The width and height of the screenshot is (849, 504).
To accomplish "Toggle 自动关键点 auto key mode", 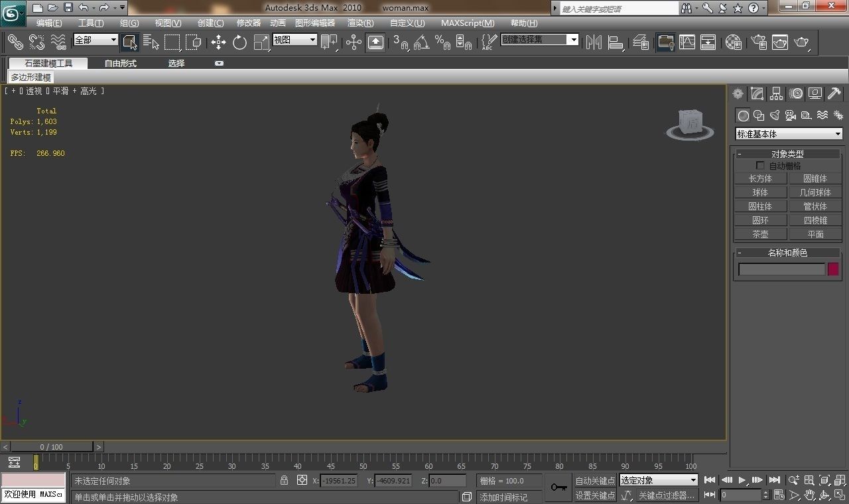I will 595,481.
